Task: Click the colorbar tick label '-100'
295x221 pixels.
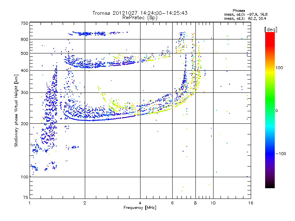Action: click(x=281, y=154)
